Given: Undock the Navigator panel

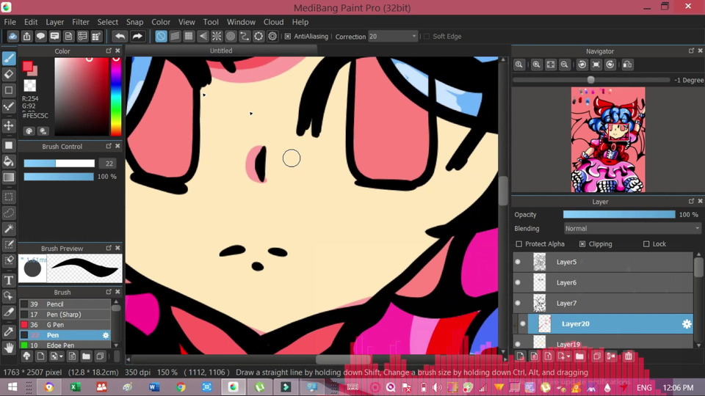Looking at the screenshot, I should click(692, 51).
